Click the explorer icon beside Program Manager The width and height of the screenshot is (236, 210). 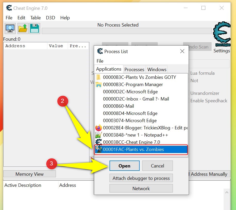(99, 85)
